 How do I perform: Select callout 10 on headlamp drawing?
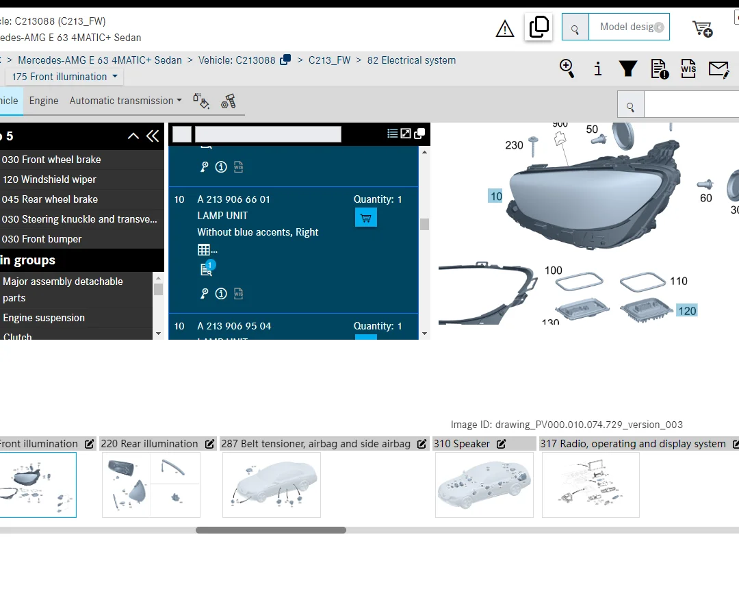click(x=496, y=196)
